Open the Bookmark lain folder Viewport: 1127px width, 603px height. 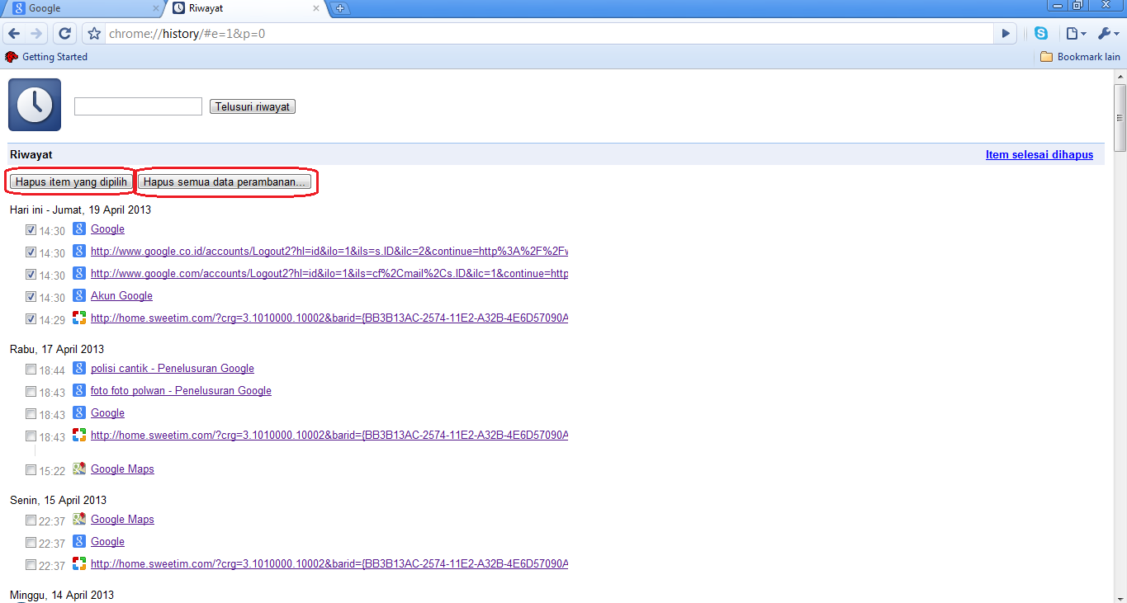1081,57
